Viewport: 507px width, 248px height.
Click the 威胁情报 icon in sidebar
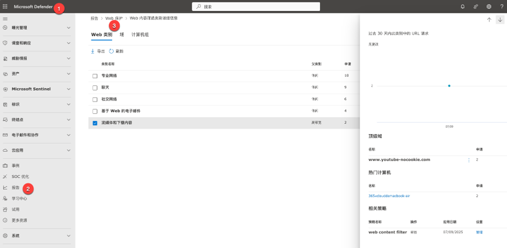tap(5, 58)
